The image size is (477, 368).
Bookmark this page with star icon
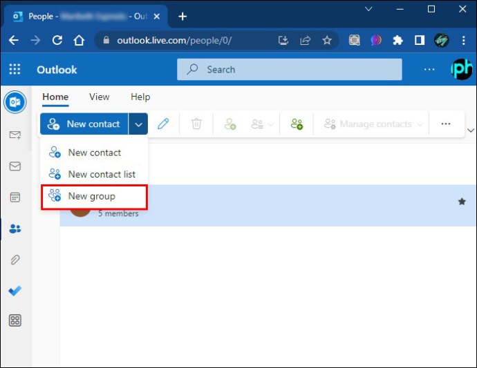click(327, 40)
